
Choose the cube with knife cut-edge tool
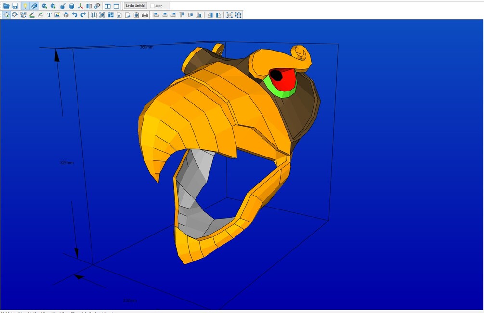(x=63, y=6)
